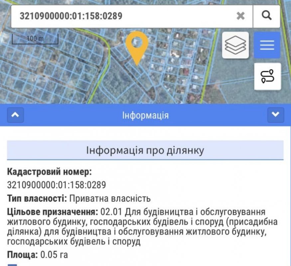
Task: Collapse panel with the up chevron
Action: [x=15, y=115]
